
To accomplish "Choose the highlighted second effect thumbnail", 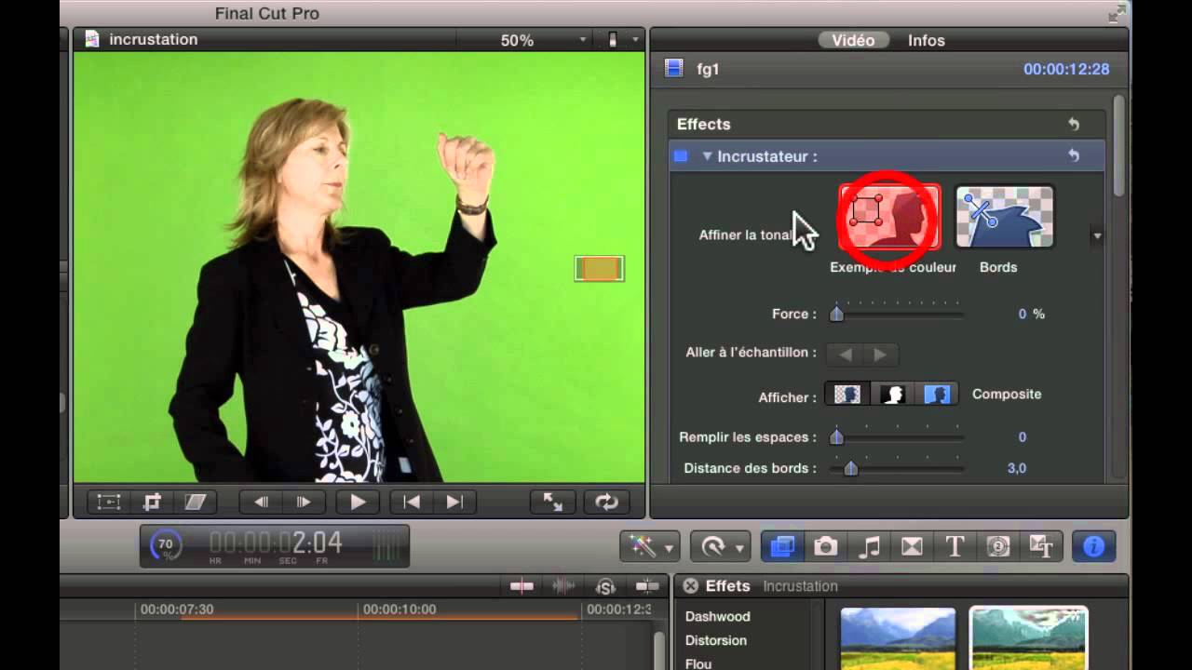I will click(x=1028, y=639).
